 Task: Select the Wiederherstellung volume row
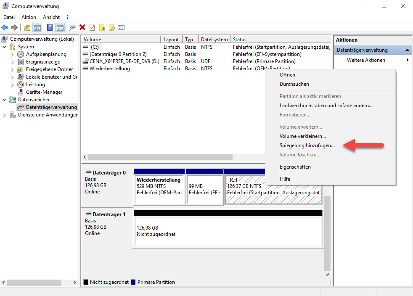click(x=109, y=69)
